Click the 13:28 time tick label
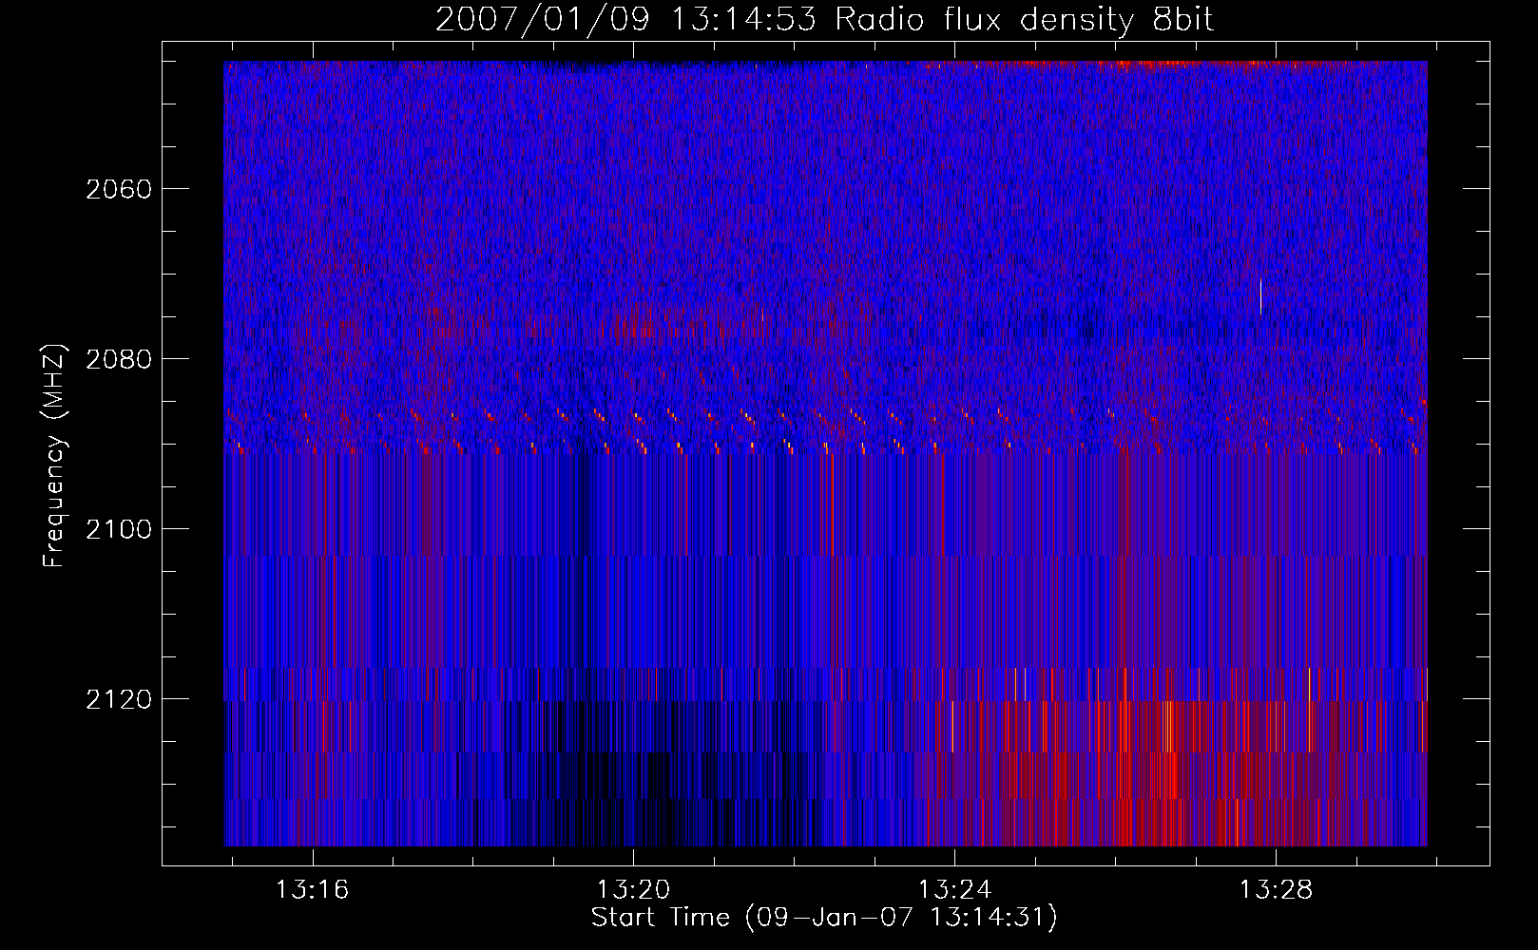The height and width of the screenshot is (950, 1538). coord(1276,889)
